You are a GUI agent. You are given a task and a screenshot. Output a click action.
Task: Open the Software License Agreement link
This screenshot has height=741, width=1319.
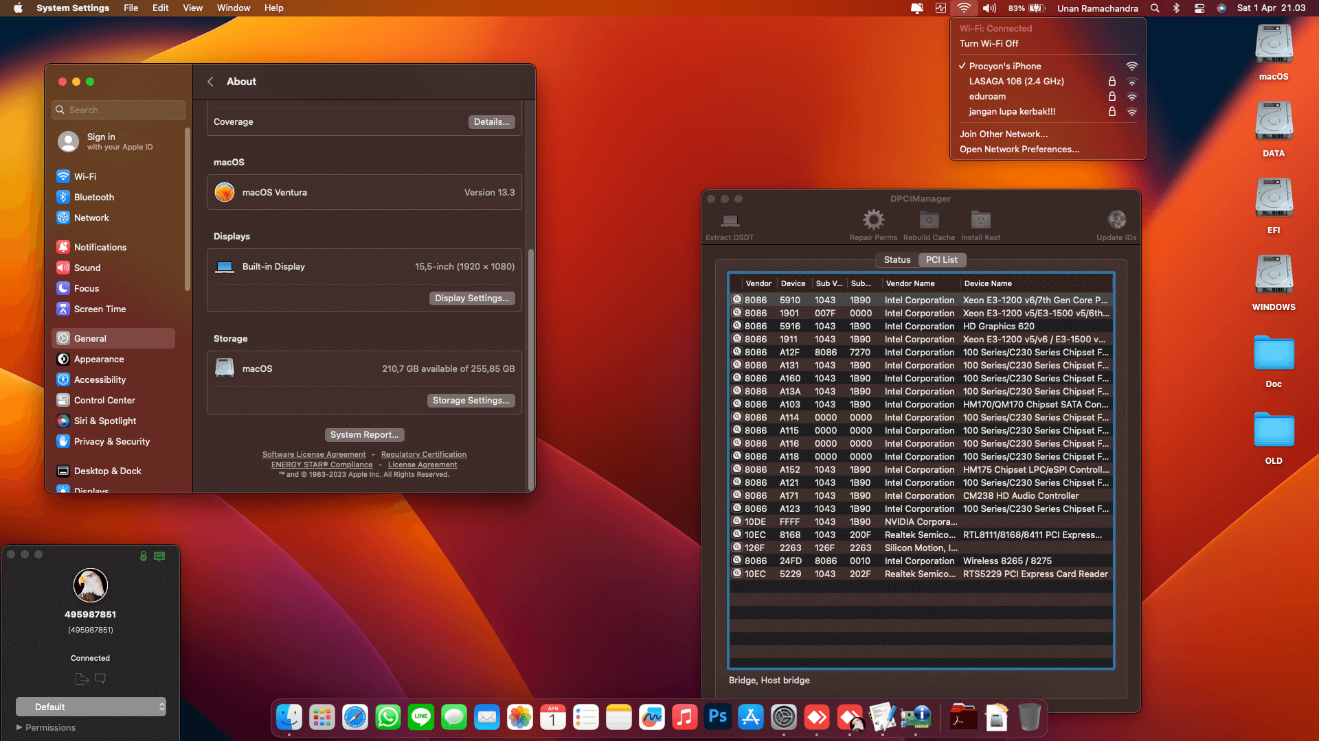coord(314,454)
